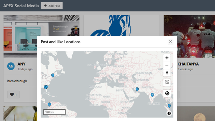Reset map bearing with compass arrow

167,73
